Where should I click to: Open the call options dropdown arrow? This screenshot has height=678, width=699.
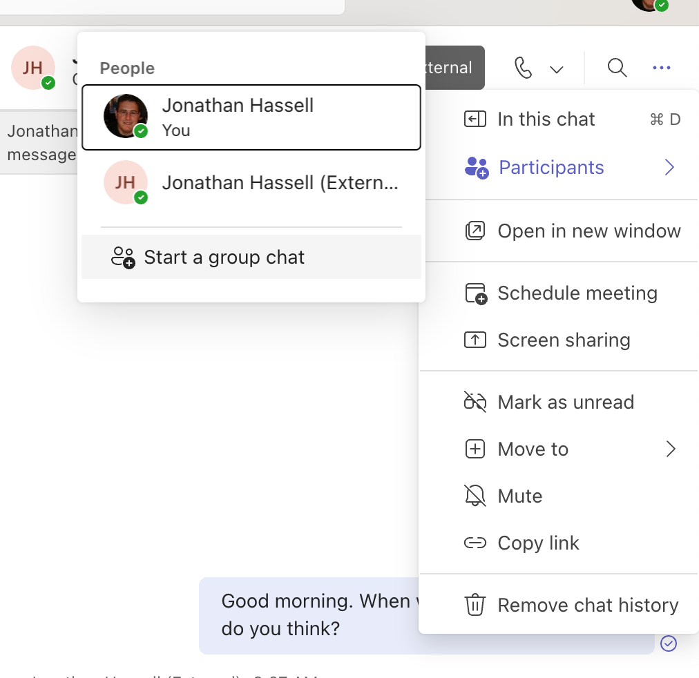pyautogui.click(x=556, y=69)
